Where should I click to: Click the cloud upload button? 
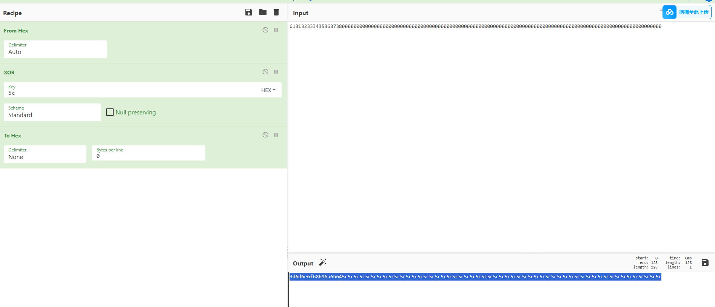[687, 12]
